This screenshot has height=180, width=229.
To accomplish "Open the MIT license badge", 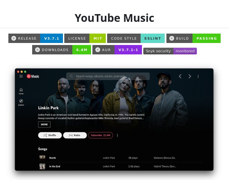I will (85, 38).
